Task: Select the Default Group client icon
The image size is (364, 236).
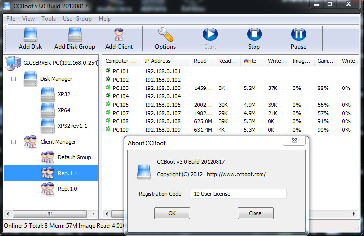Action: point(48,157)
